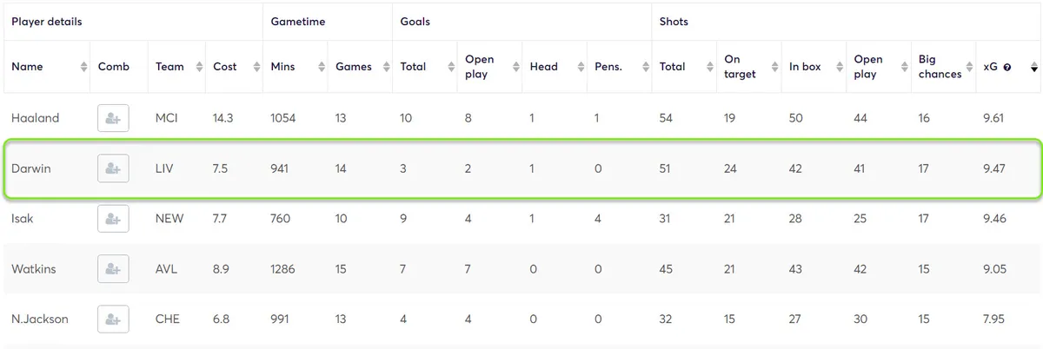1043x349 pixels.
Task: Sort table by Name column arrows
Action: tap(83, 67)
